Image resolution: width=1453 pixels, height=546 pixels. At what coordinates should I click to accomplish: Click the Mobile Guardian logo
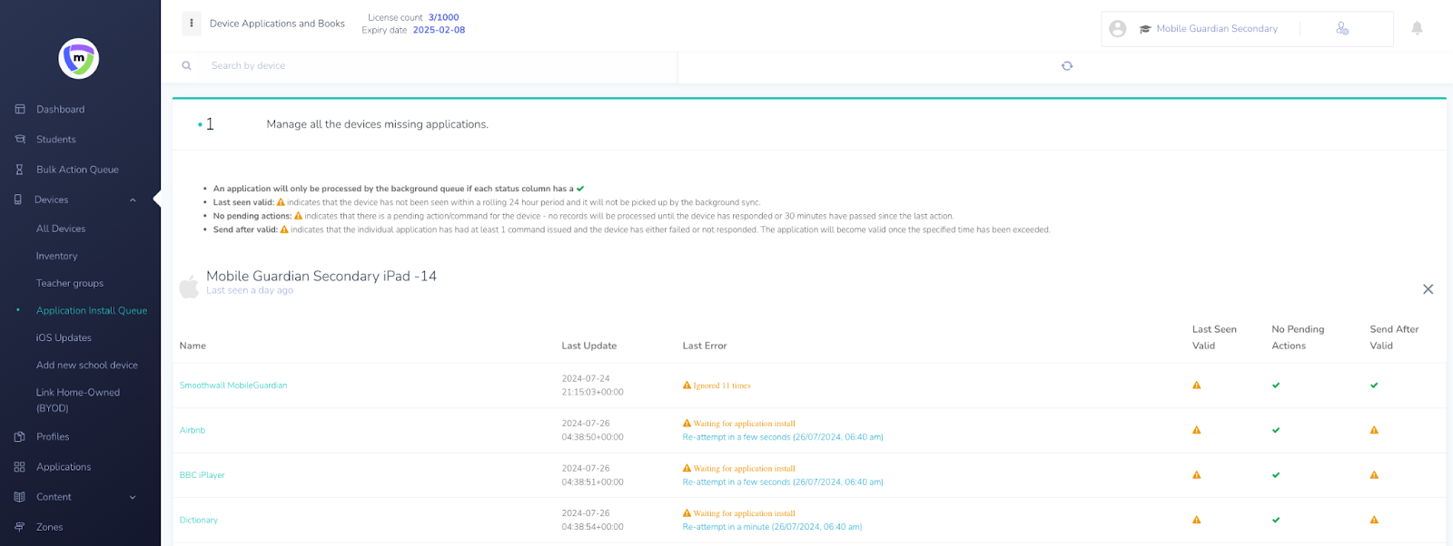pyautogui.click(x=79, y=59)
